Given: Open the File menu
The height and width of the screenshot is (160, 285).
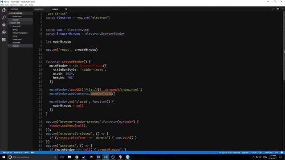Looking at the screenshot, I should pyautogui.click(x=2, y=5).
